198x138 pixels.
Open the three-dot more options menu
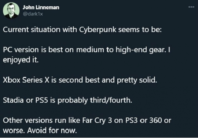click(x=191, y=7)
